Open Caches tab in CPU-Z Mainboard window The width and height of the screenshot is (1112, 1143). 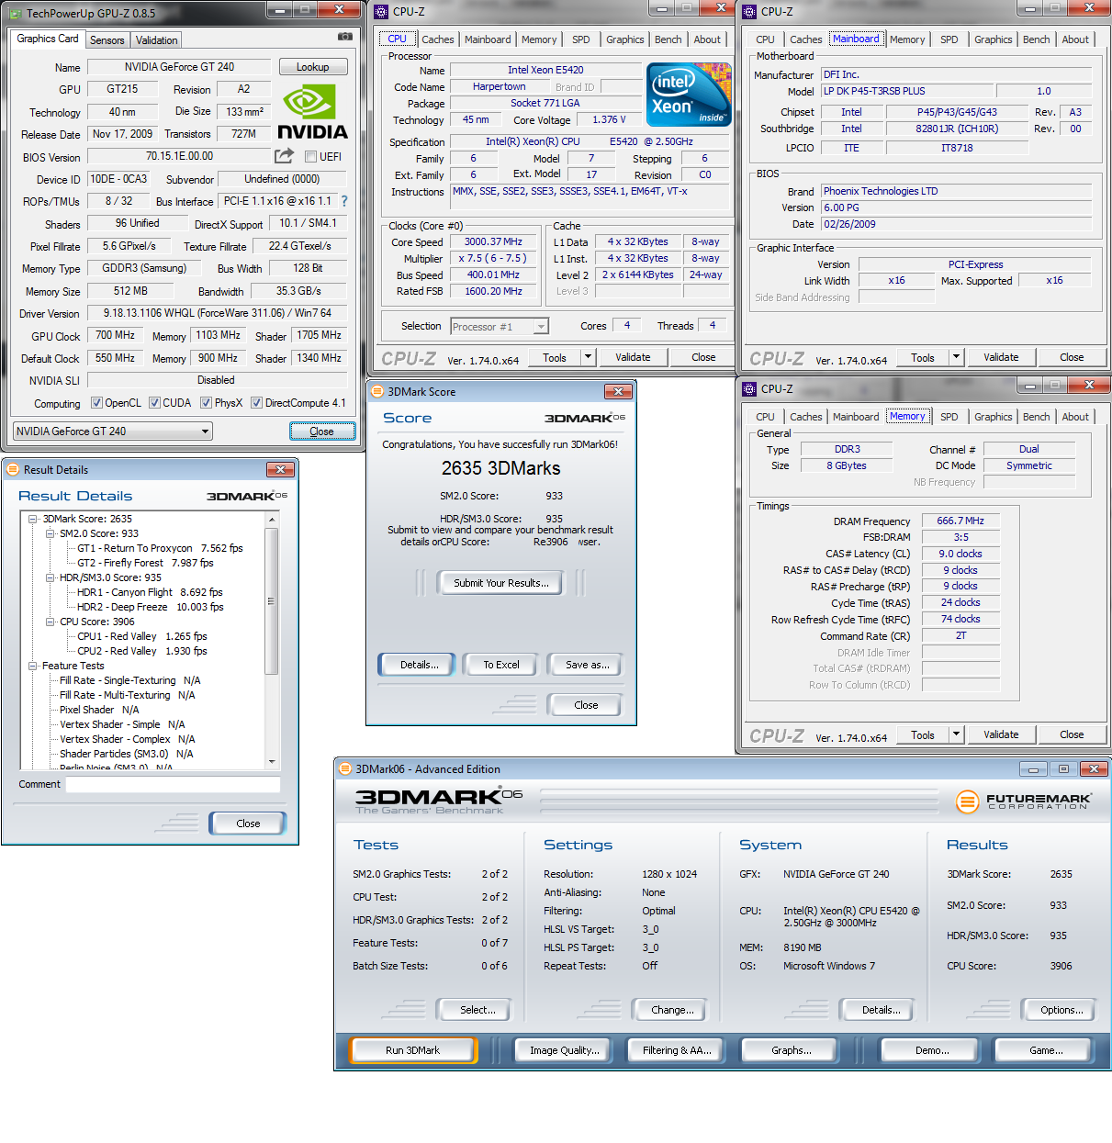click(805, 39)
